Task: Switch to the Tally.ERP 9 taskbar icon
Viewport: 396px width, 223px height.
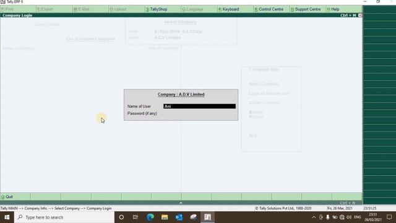Action: [208, 217]
